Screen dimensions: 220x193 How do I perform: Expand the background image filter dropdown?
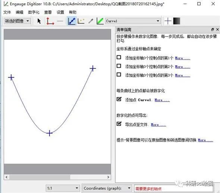17,21
